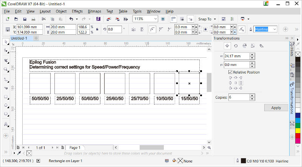Click the x position field in Transformations
This screenshot has height=167, width=302.
coord(237,56)
